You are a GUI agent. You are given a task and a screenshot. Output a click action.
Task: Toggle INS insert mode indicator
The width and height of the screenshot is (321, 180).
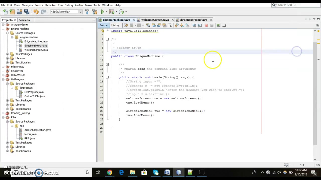click(x=317, y=165)
